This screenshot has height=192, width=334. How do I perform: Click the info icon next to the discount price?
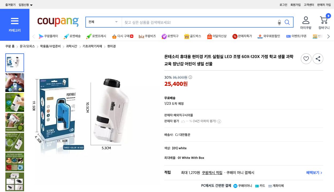(x=190, y=77)
